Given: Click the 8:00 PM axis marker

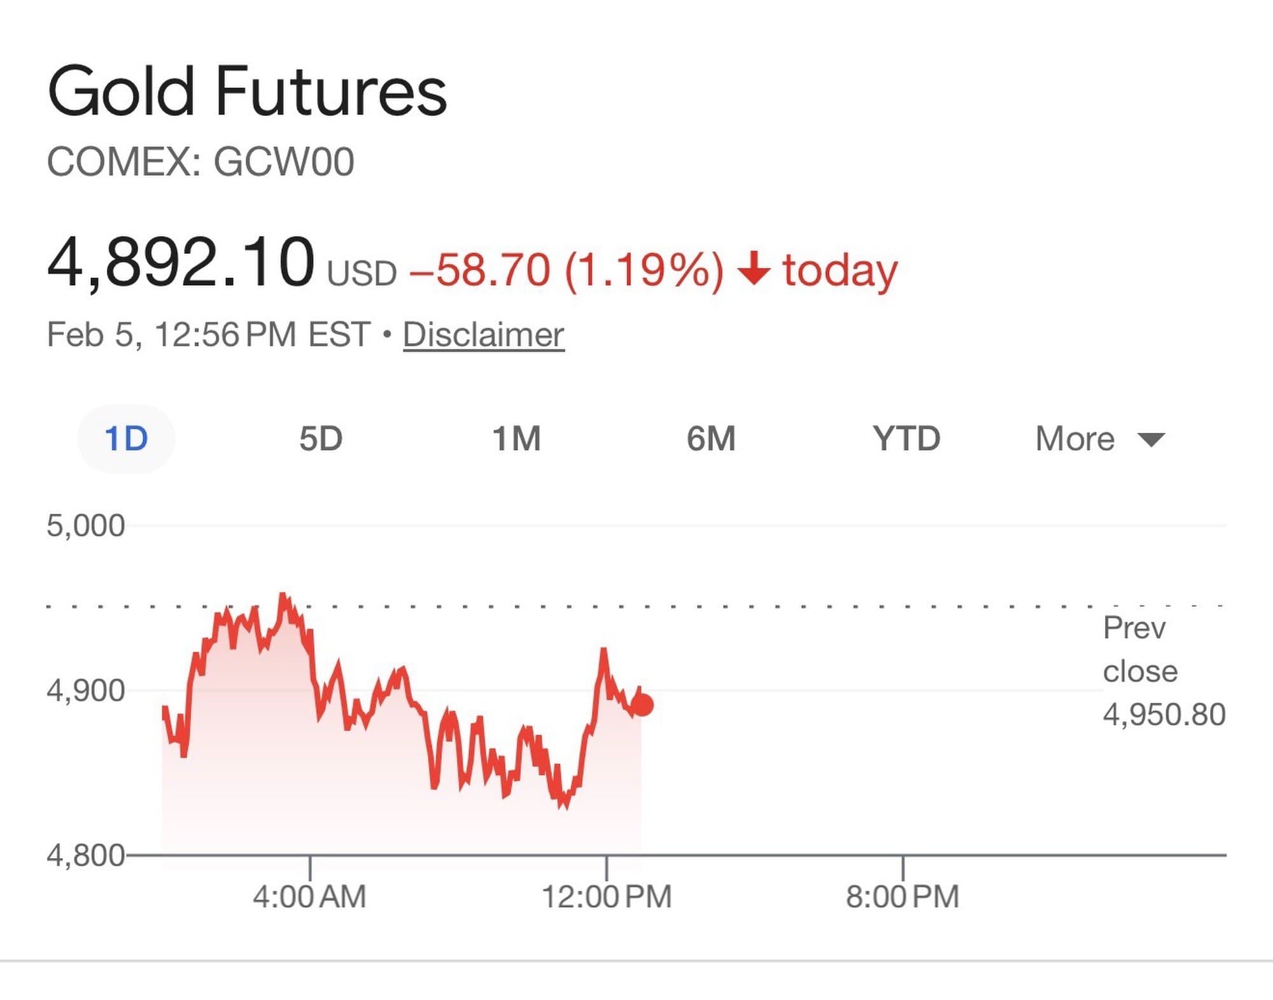Looking at the screenshot, I should click(903, 896).
